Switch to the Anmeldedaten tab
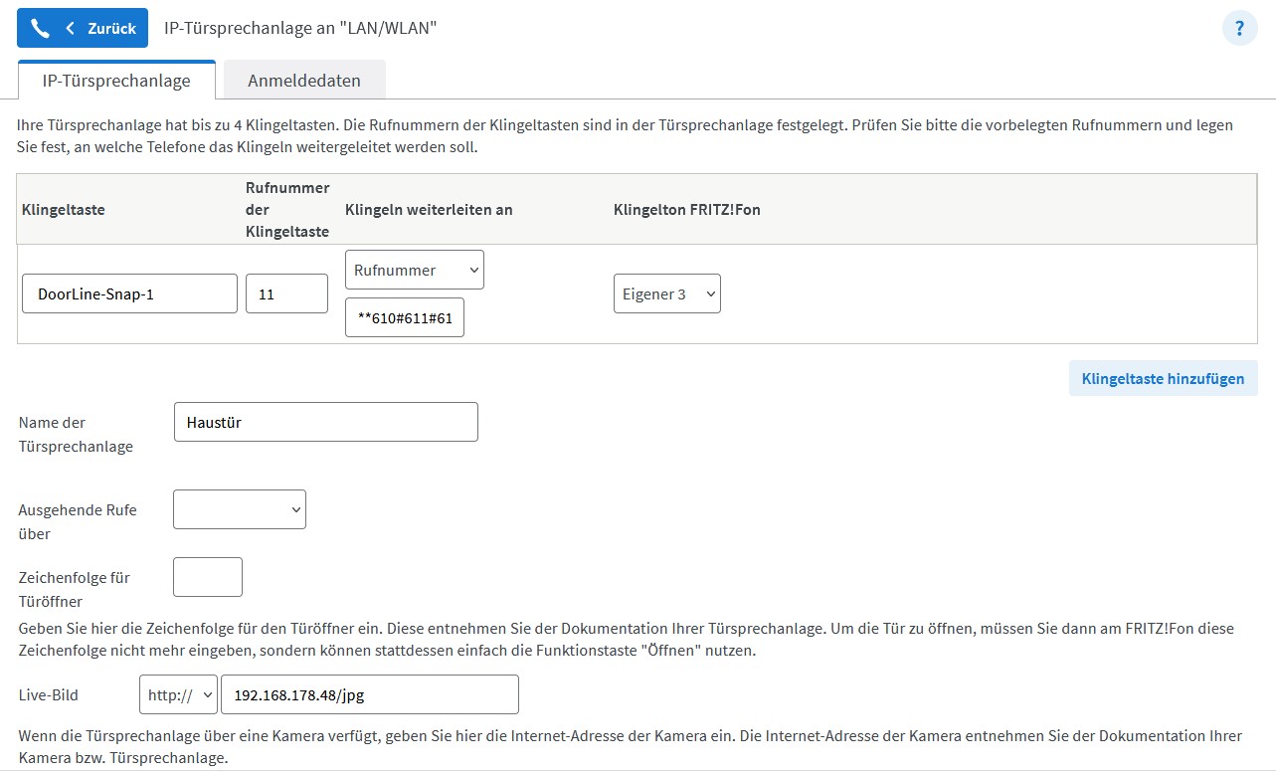The image size is (1276, 775). pyautogui.click(x=304, y=81)
